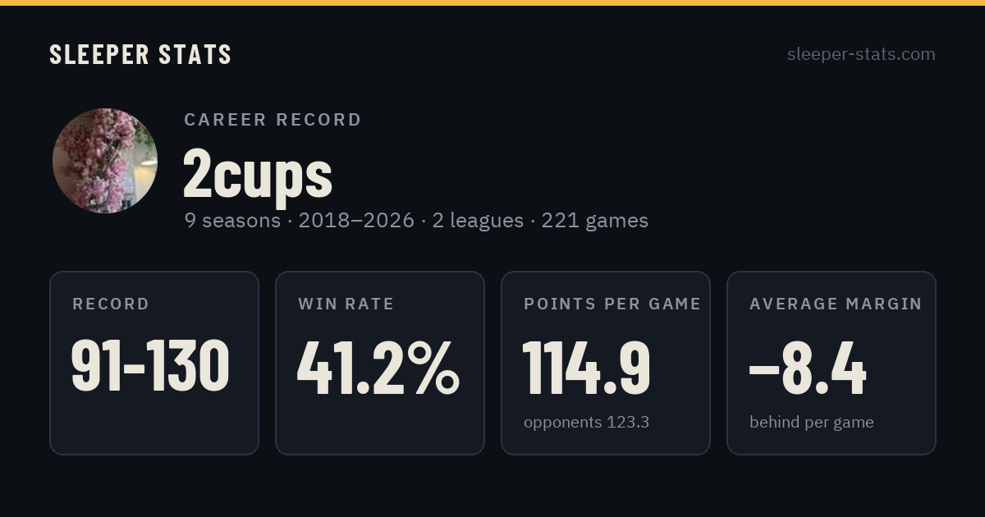Open the Win Rate stat card
The height and width of the screenshot is (517, 985).
(x=380, y=363)
